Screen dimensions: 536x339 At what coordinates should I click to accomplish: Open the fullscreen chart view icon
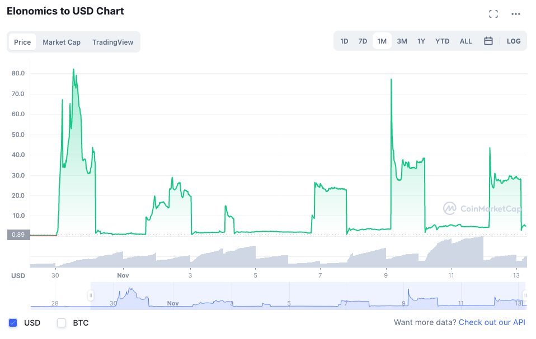493,14
